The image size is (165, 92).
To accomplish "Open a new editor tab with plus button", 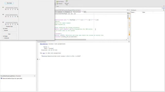I will coord(85,12).
